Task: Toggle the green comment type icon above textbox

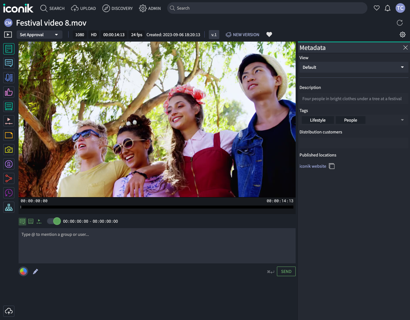Action: (x=22, y=221)
